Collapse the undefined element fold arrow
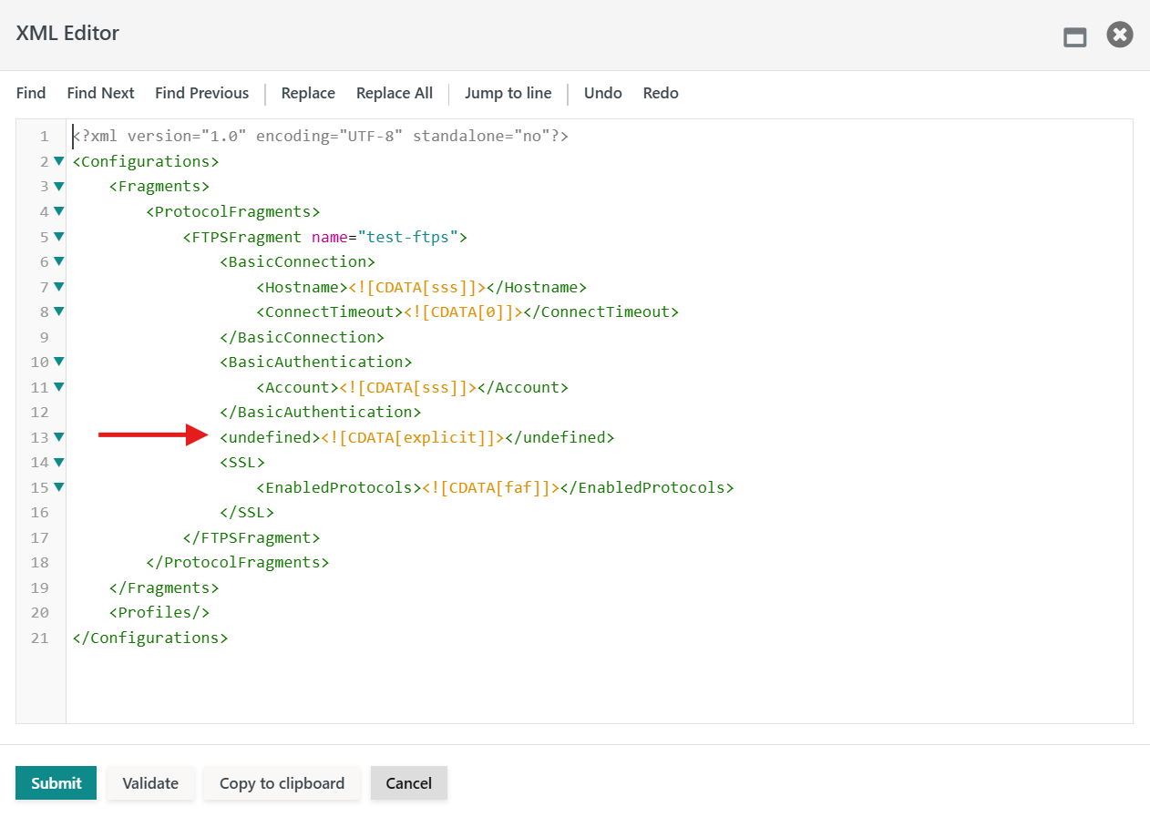The width and height of the screenshot is (1150, 817). [x=59, y=437]
